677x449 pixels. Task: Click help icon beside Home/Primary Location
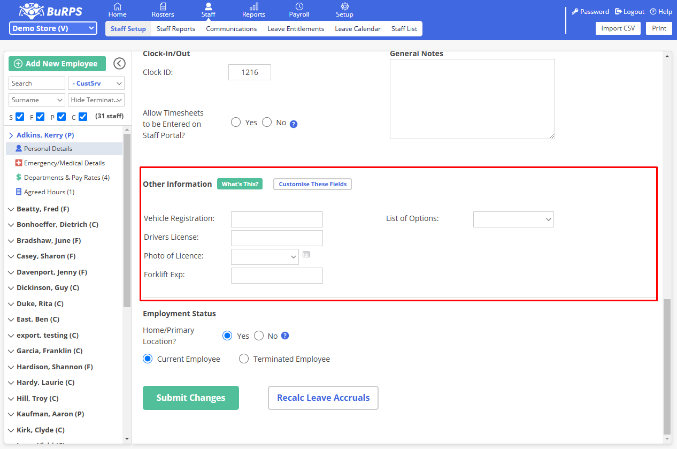coord(285,336)
